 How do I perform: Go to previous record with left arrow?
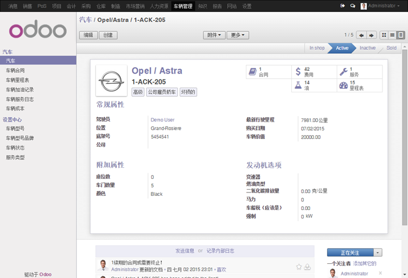click(x=361, y=35)
